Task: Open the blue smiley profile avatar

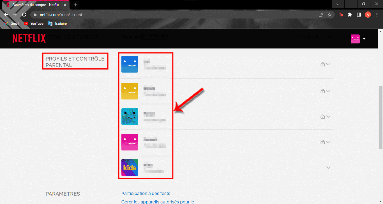Action: (130, 64)
